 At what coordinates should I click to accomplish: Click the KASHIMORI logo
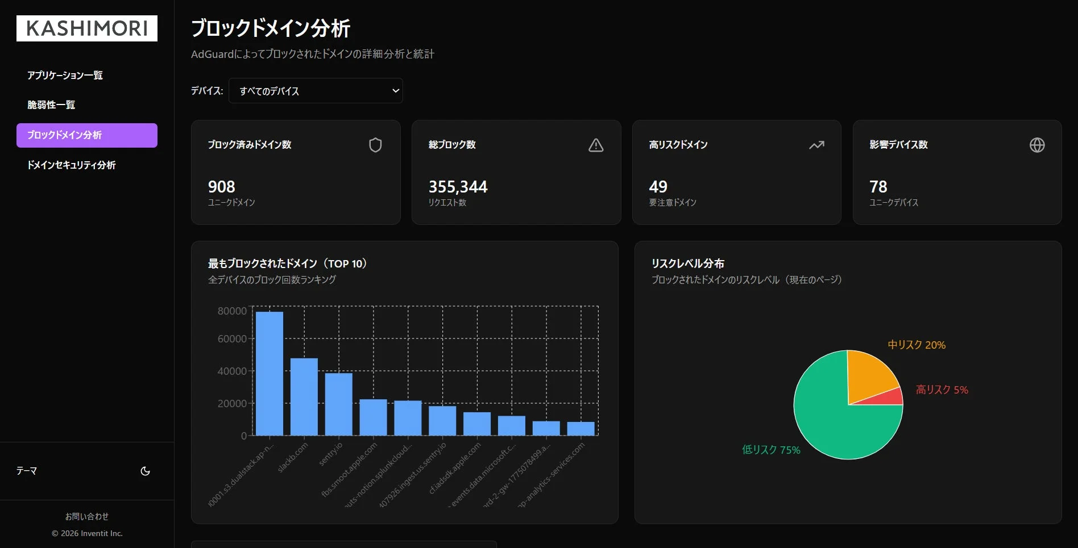coord(86,28)
